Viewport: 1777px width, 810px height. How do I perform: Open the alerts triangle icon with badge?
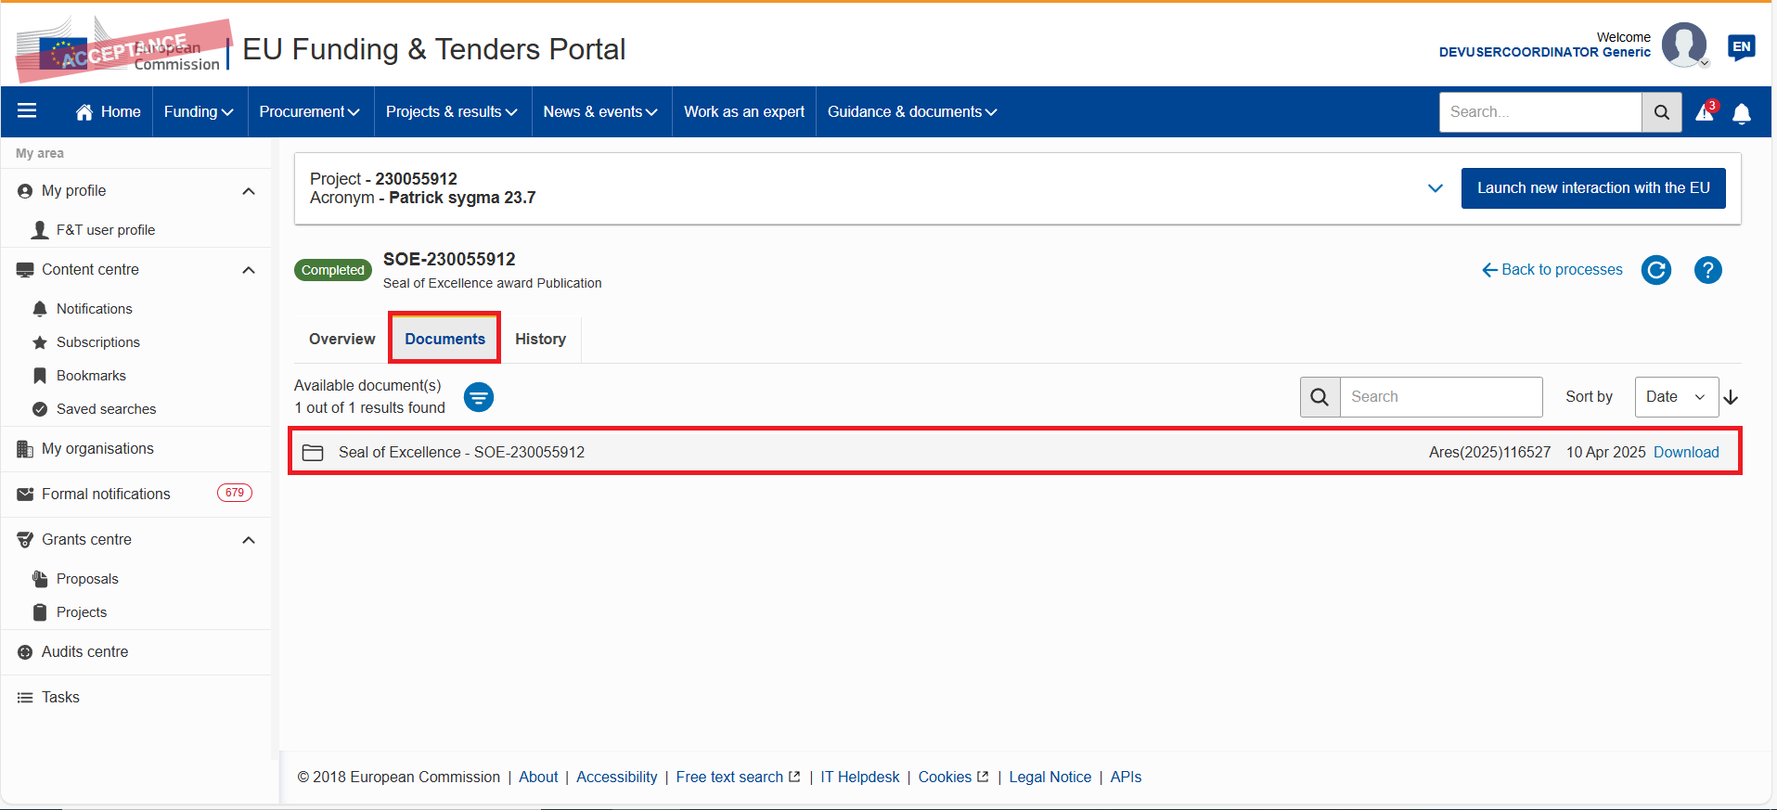point(1706,112)
